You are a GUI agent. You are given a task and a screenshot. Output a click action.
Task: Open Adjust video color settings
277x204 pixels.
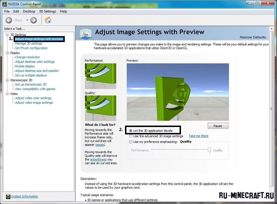tap(33, 98)
